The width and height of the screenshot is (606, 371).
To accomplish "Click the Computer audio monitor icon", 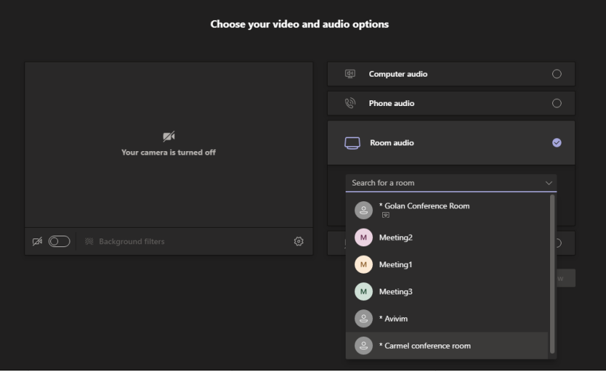I will [x=350, y=74].
